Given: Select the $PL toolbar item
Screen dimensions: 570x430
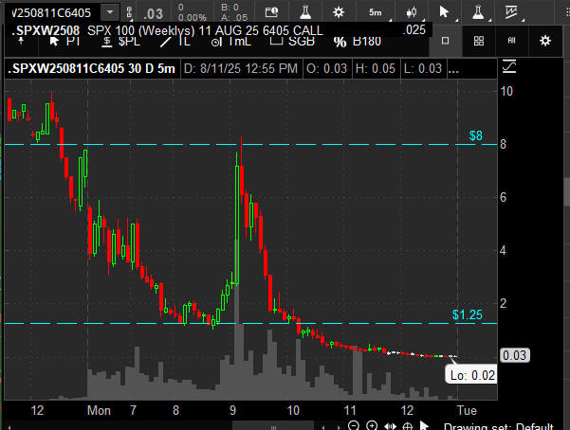Looking at the screenshot, I should (129, 41).
